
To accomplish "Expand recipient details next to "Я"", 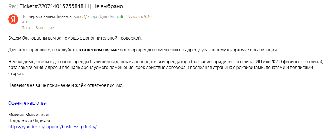I will click(27, 22).
